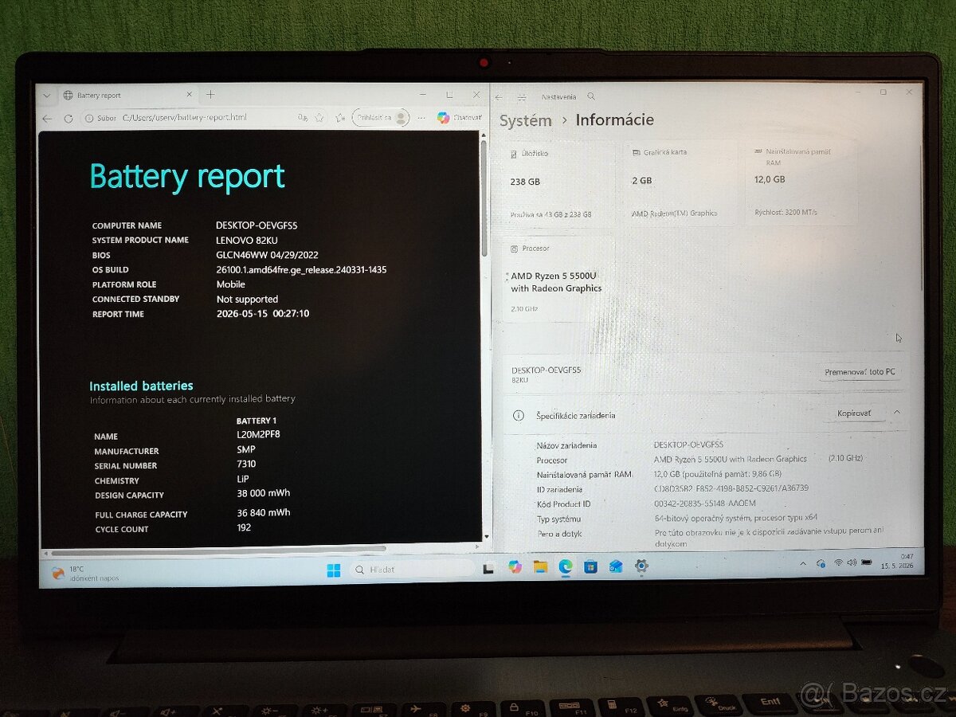
Task: Open Outlook from taskbar
Action: [x=616, y=566]
